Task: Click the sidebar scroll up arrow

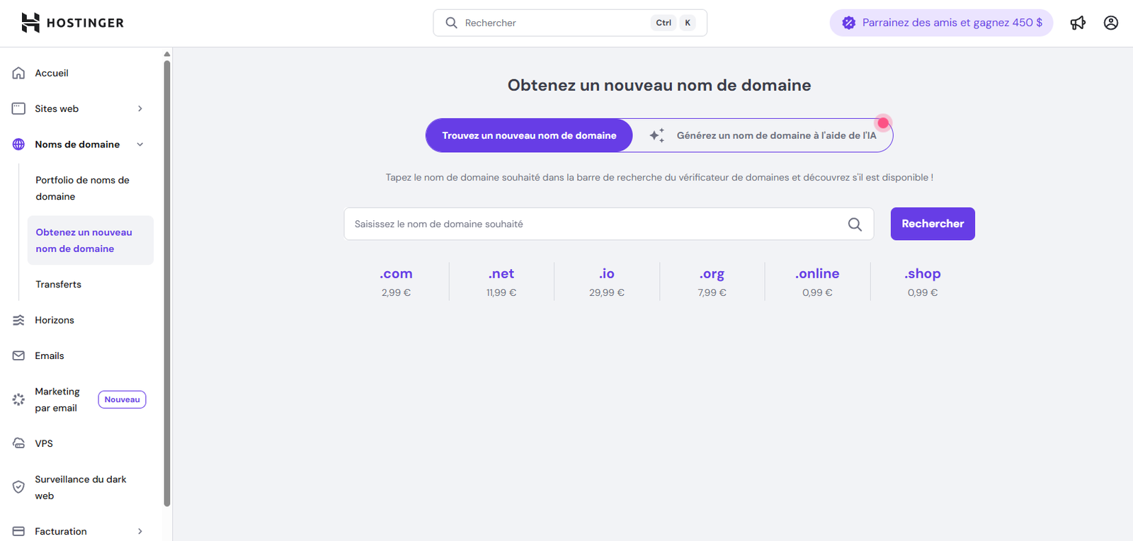Action: tap(167, 54)
